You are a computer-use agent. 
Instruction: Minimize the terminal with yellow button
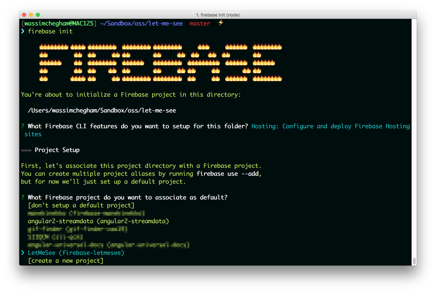(x=31, y=15)
